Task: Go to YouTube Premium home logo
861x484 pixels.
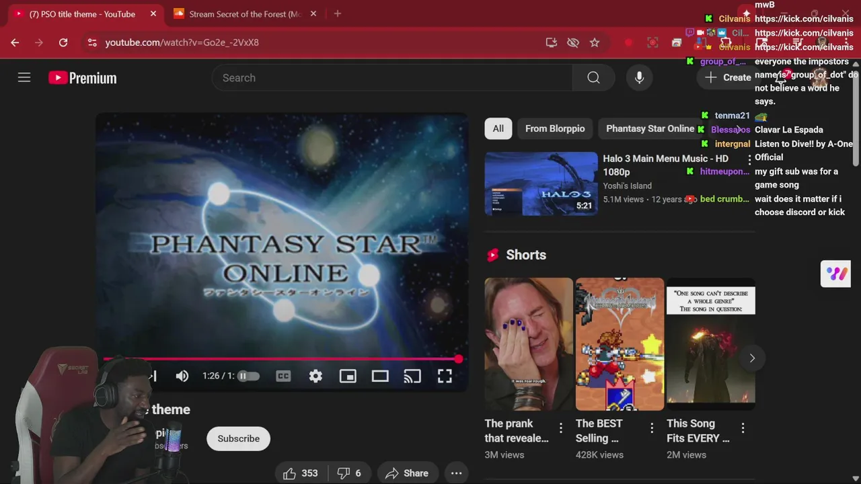Action: pos(82,78)
